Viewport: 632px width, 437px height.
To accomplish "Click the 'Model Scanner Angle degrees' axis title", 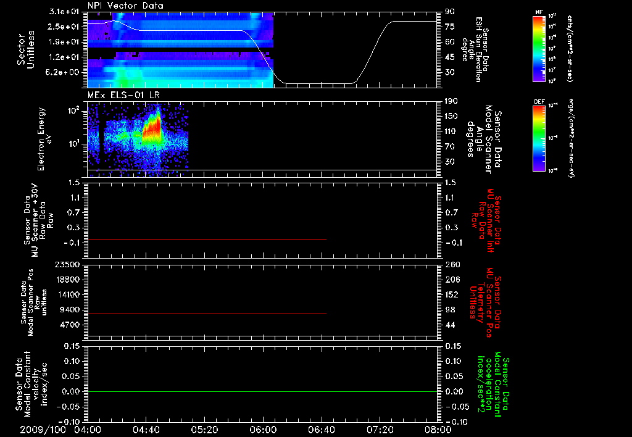I will point(484,139).
